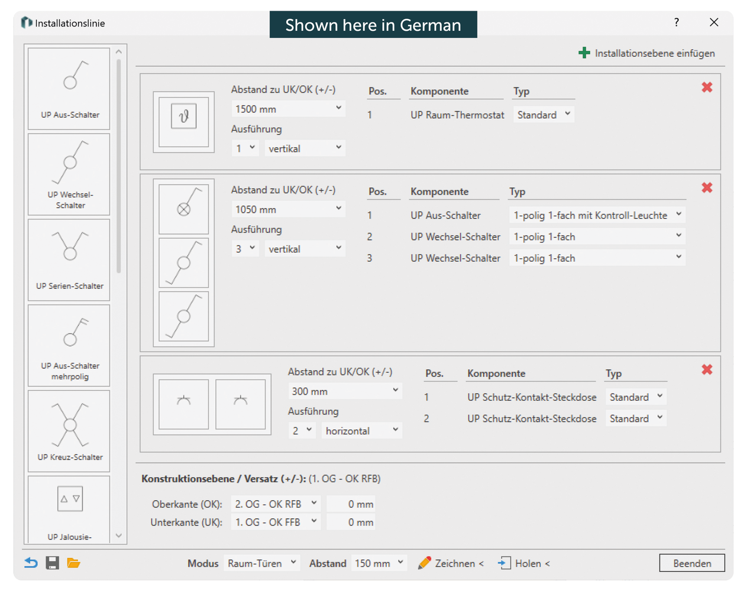Delete the thermostat installation level

pyautogui.click(x=707, y=87)
